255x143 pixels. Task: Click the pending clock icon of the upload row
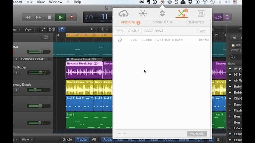[120, 40]
